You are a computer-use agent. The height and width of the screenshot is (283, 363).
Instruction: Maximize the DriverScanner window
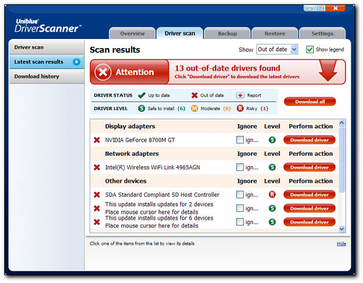click(320, 9)
